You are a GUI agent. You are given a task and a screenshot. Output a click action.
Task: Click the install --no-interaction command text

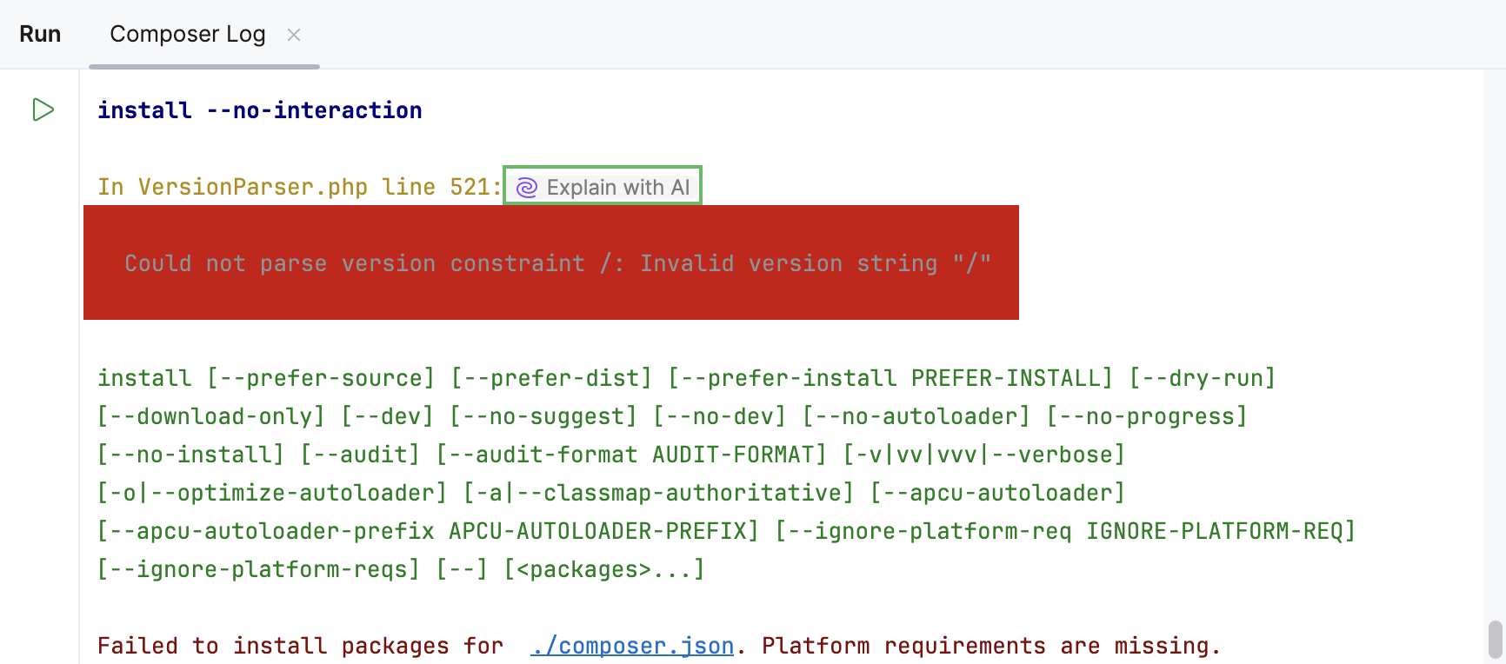click(259, 110)
